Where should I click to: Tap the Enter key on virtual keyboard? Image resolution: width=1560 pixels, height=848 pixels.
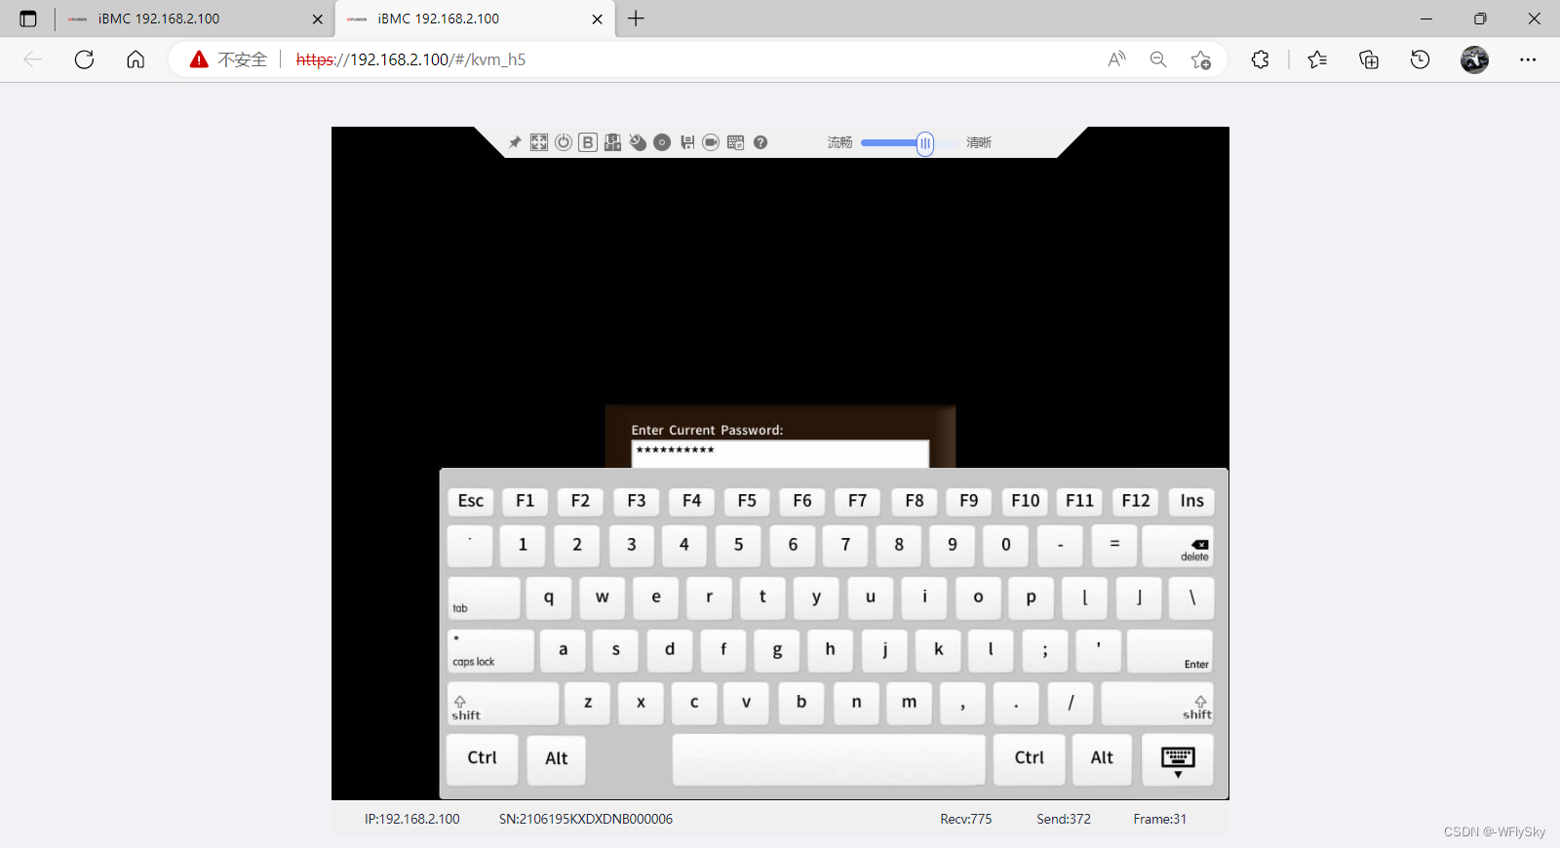(1170, 651)
